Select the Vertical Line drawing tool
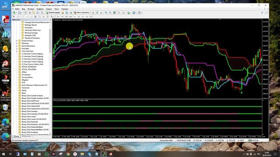280x157 pixels. click(x=23, y=17)
